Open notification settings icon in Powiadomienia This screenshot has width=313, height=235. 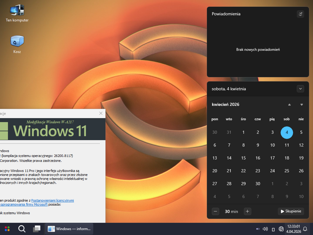tap(300, 14)
